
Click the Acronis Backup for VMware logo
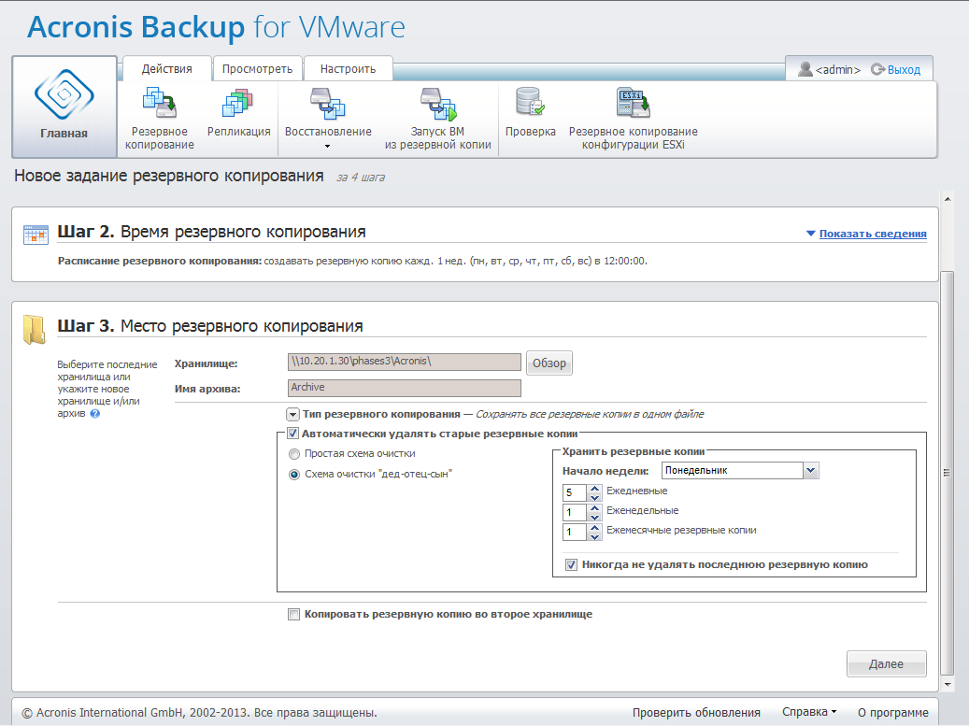click(216, 27)
